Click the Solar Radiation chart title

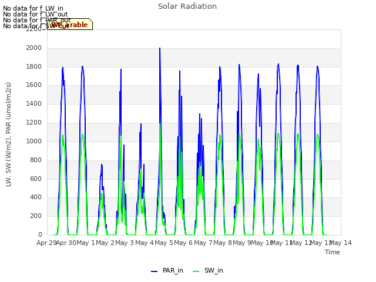187,6
